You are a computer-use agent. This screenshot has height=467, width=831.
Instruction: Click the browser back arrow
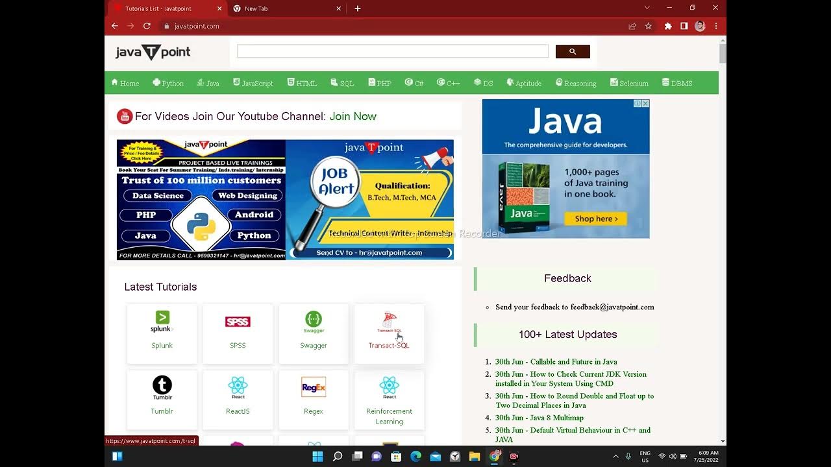pos(115,26)
